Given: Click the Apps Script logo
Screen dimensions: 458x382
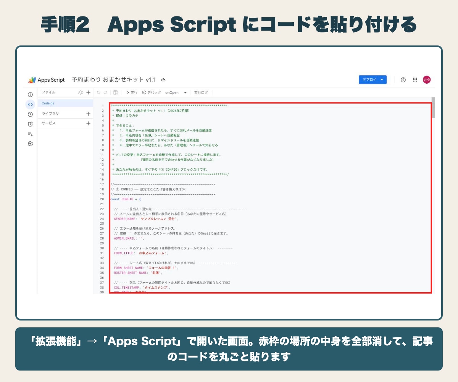Looking at the screenshot, I should [47, 80].
